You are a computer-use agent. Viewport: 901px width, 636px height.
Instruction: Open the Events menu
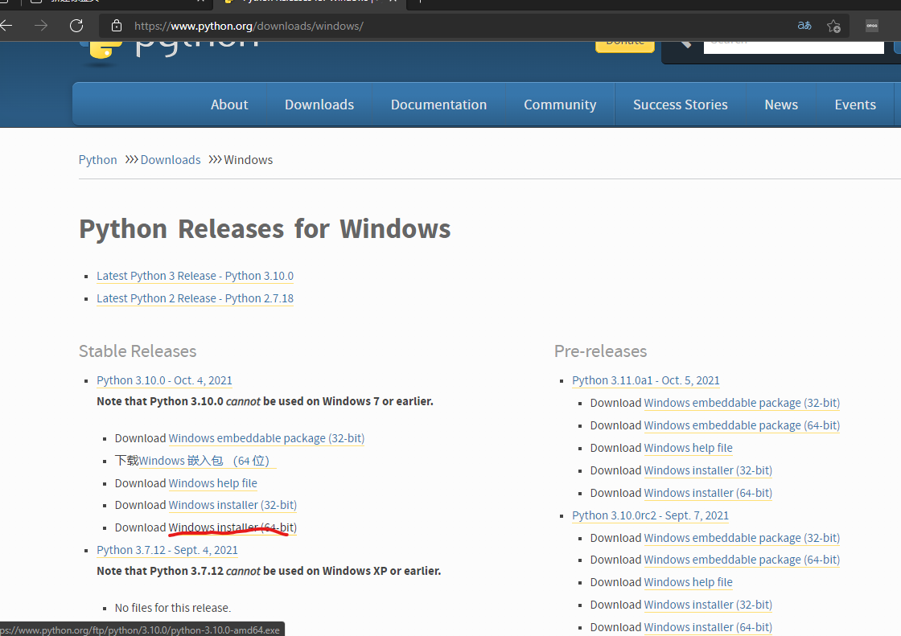tap(855, 105)
